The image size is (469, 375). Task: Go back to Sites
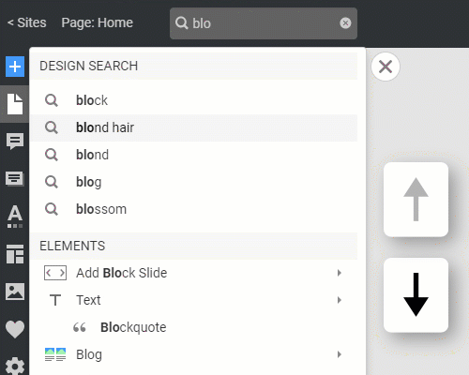(27, 22)
